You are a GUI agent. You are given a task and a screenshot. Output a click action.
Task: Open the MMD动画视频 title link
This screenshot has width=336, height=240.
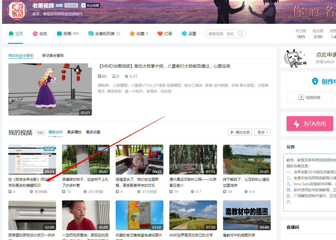coord(164,66)
